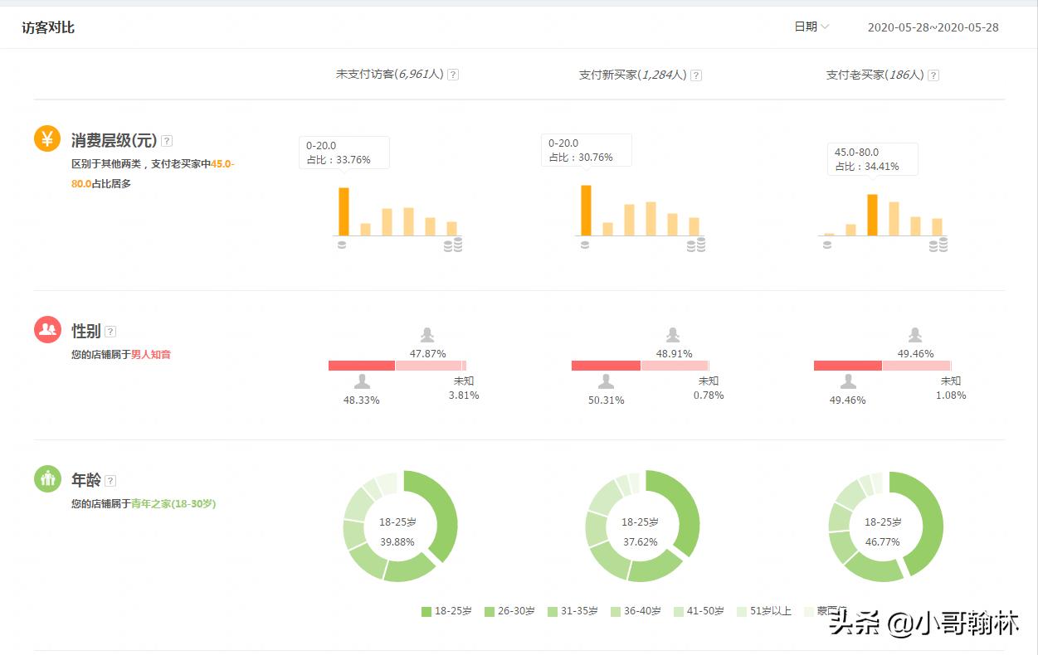Click the 0-20.0 占比：33.76% tooltip box

(x=344, y=153)
